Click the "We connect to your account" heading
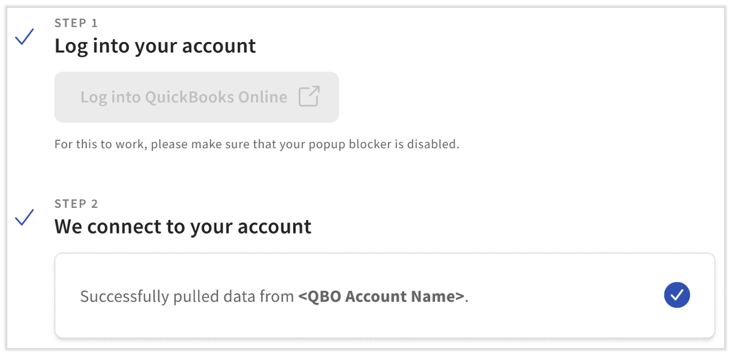This screenshot has height=356, width=732. pyautogui.click(x=183, y=227)
